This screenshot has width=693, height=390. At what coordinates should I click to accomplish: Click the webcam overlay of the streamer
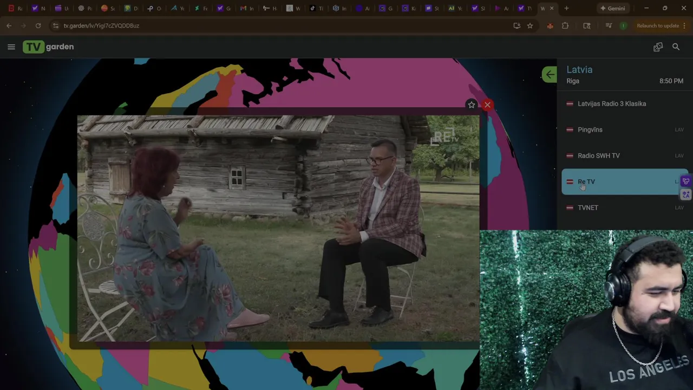586,310
